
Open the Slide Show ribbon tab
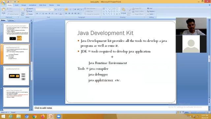(43, 5)
